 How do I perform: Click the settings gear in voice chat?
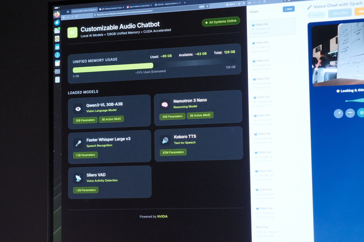click(x=361, y=113)
